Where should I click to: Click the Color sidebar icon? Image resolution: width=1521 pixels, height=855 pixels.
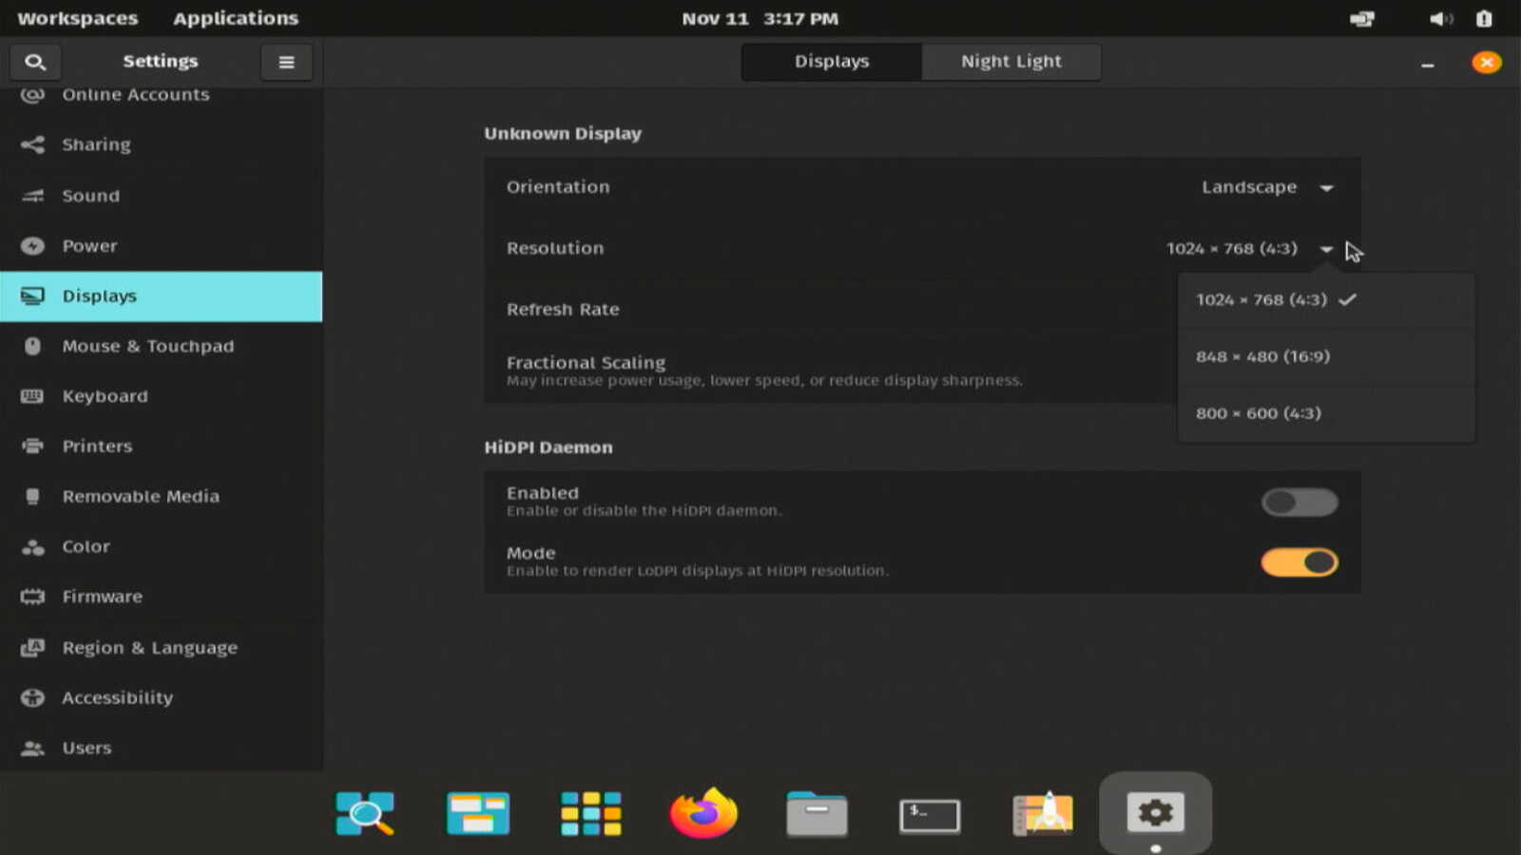point(32,546)
